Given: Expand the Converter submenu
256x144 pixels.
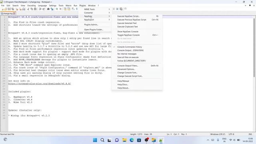Looking at the screenshot, I should pos(95,13).
